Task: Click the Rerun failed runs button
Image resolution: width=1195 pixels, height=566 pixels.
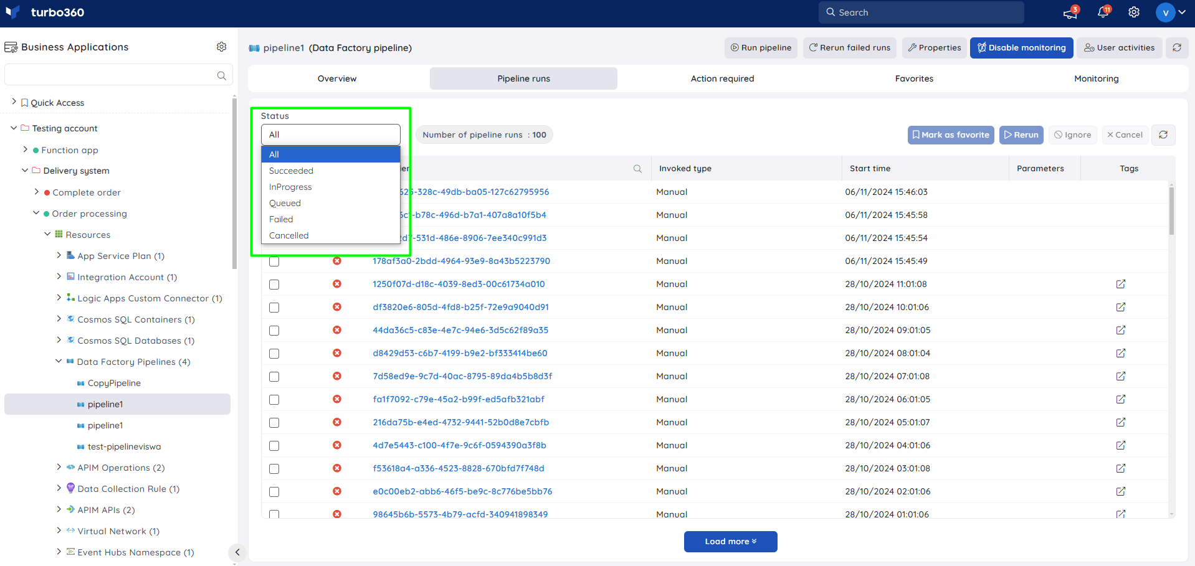Action: click(x=849, y=47)
